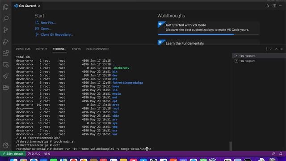Screen dimensions: 286x161
Task: Open Learn the Fundamentals walkthrough
Action: (x=208, y=42)
